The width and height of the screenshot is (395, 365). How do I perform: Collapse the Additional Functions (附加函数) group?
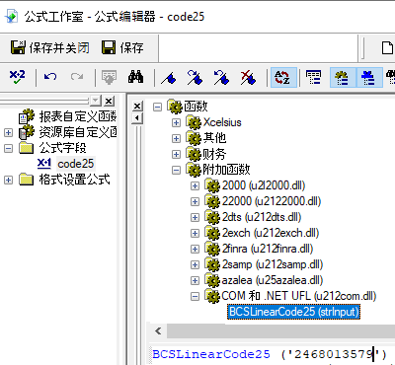tap(176, 170)
